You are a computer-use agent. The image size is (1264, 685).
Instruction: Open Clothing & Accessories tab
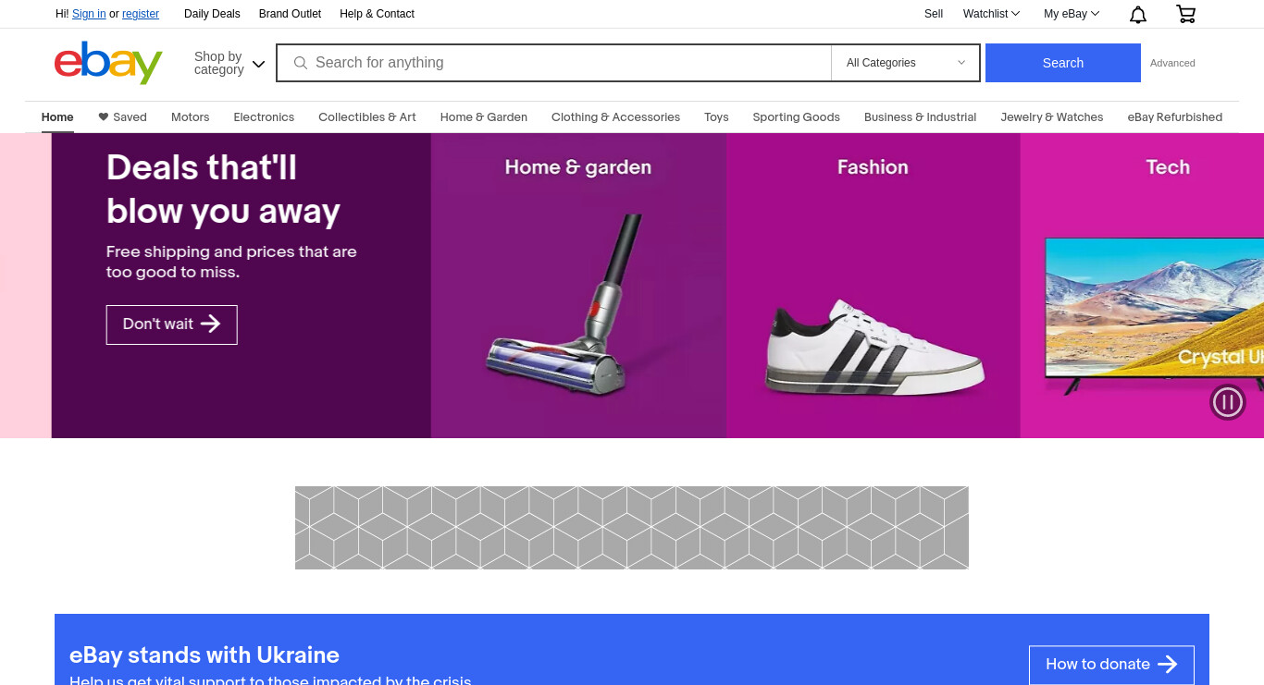tap(615, 117)
